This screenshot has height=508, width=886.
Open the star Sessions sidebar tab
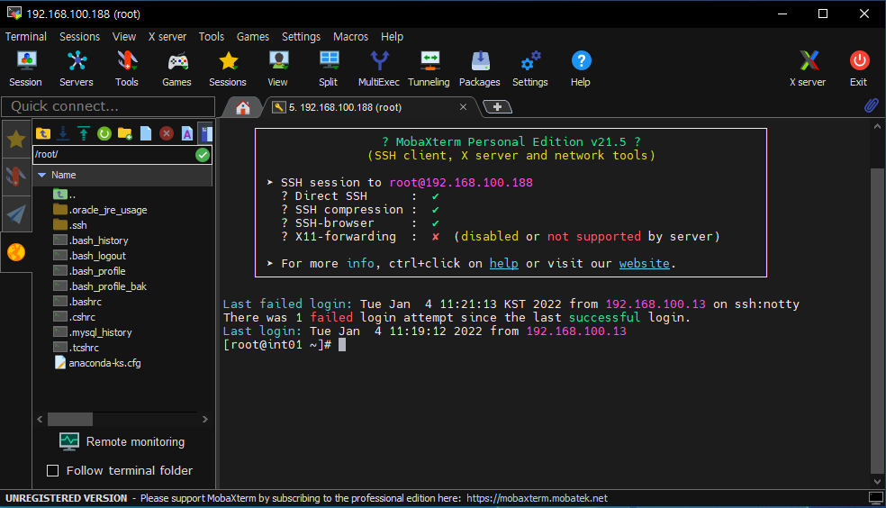click(x=16, y=139)
